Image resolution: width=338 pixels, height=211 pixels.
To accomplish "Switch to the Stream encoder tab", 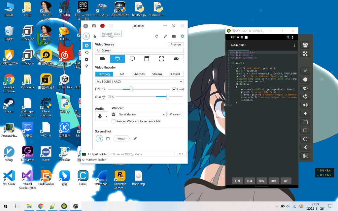I will 157,74.
